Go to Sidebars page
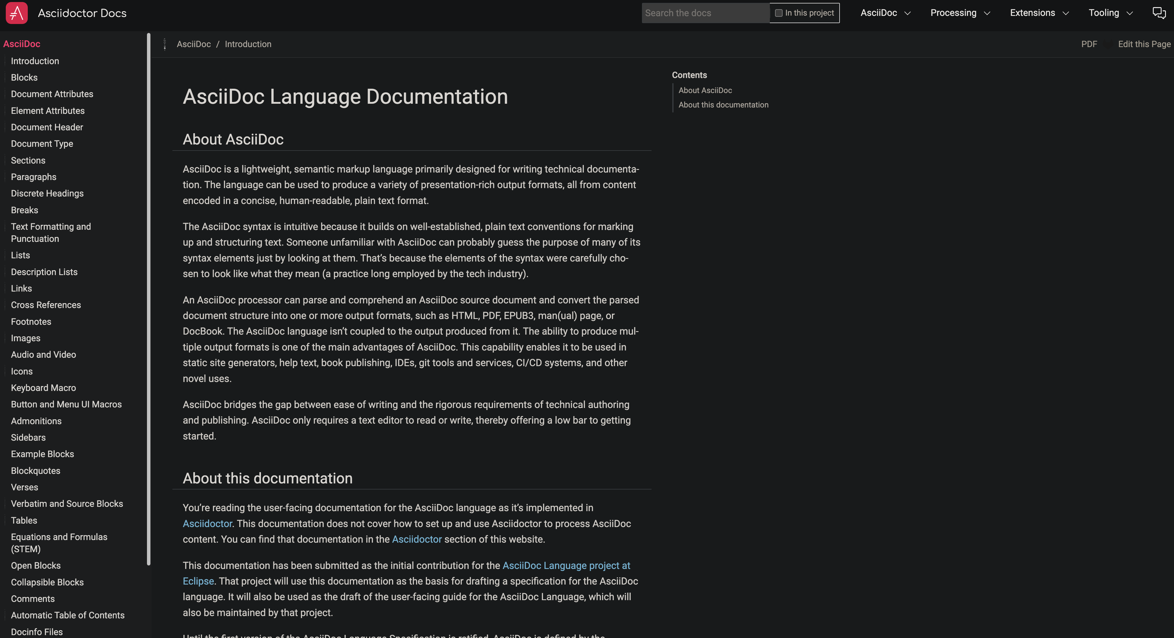The image size is (1174, 638). pos(28,437)
